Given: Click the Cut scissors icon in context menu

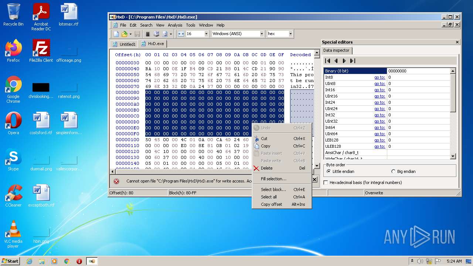Looking at the screenshot, I should coord(256,139).
